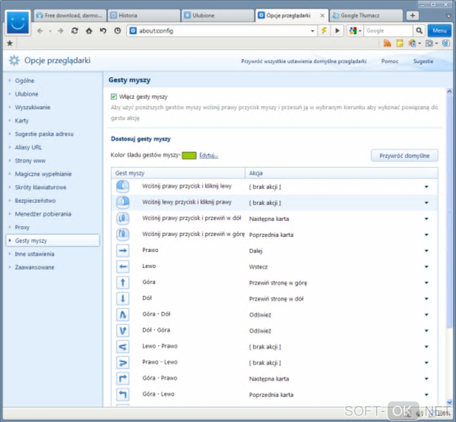The height and width of the screenshot is (422, 456).
Task: Go back with the back arrow
Action: tap(40, 31)
